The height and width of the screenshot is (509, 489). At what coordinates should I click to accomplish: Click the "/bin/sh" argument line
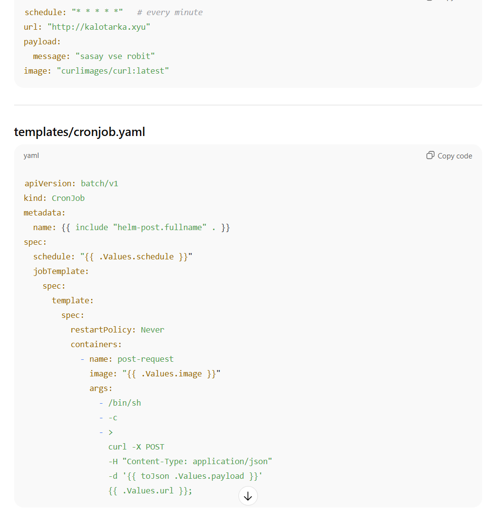[124, 403]
